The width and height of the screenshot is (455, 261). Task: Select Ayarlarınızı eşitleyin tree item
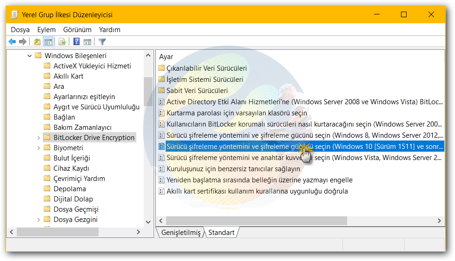tap(84, 97)
